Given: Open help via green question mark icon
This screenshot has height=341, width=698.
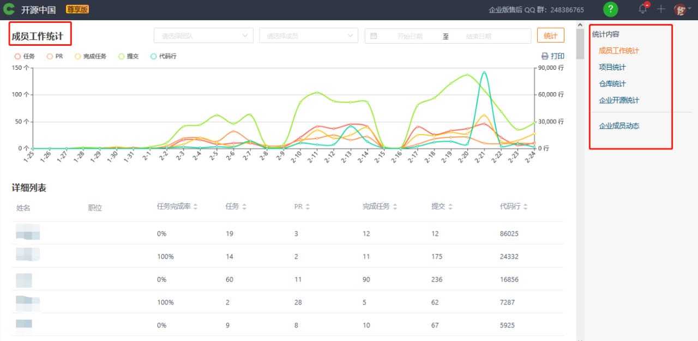Looking at the screenshot, I should pos(611,9).
